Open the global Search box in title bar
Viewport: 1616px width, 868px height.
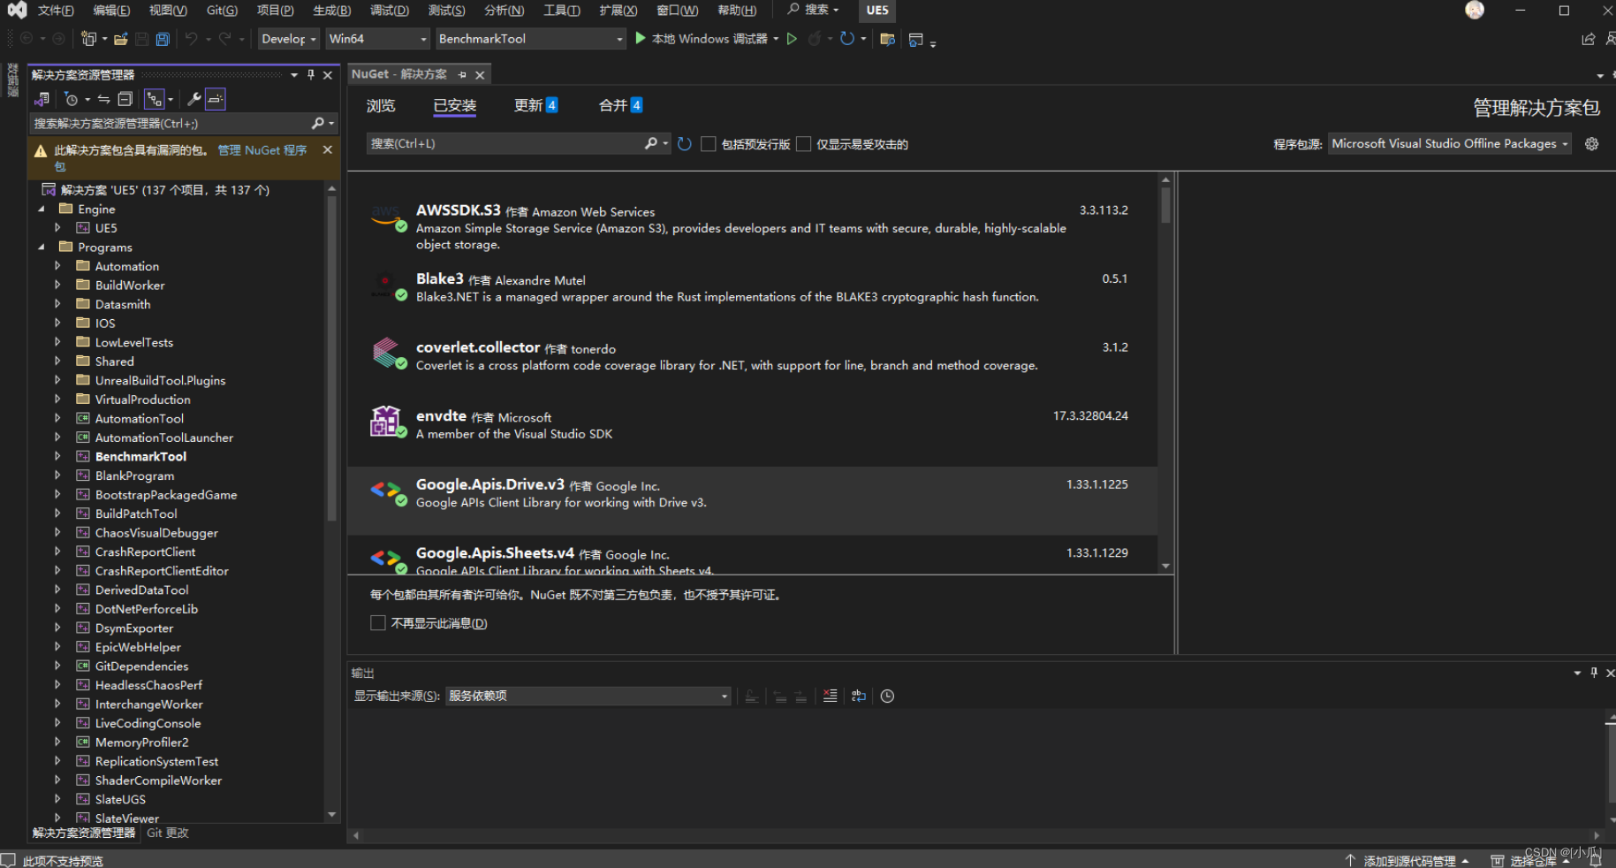tap(813, 10)
